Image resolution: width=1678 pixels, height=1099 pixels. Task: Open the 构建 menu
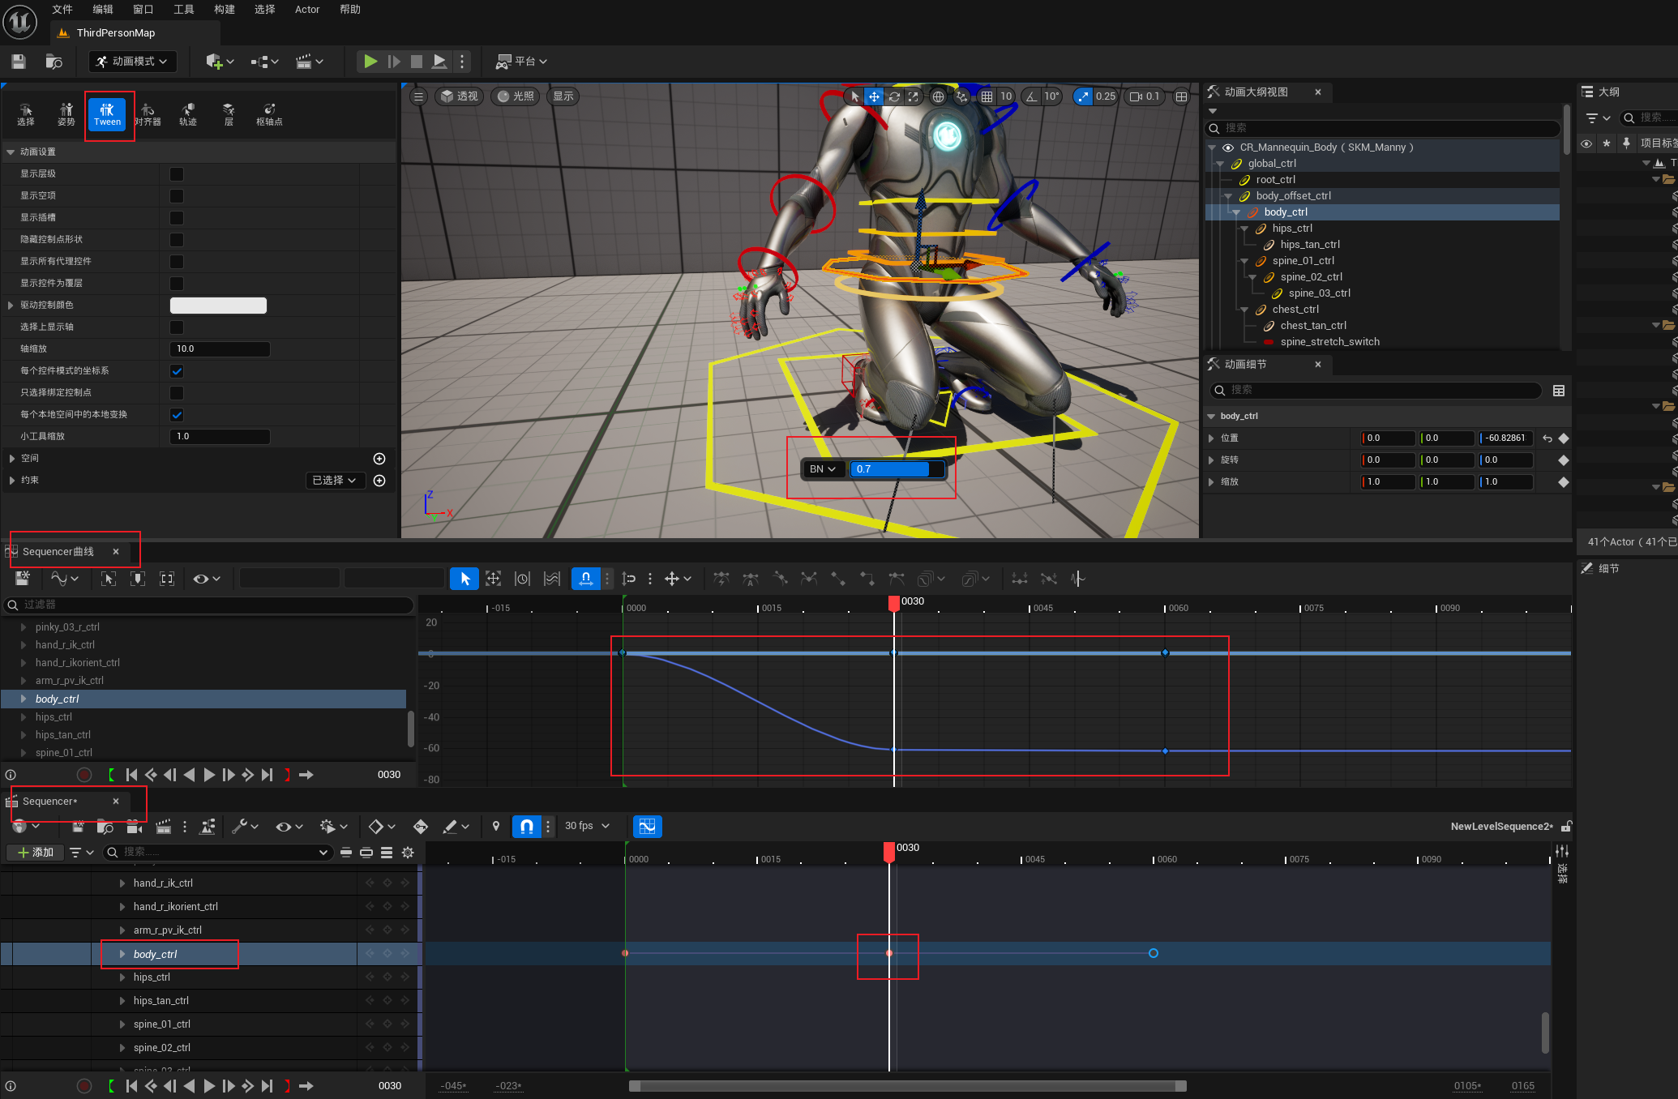tap(224, 10)
